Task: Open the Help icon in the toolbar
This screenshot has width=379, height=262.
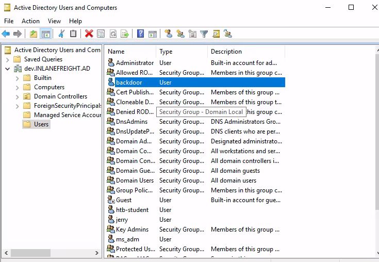Action: point(140,34)
